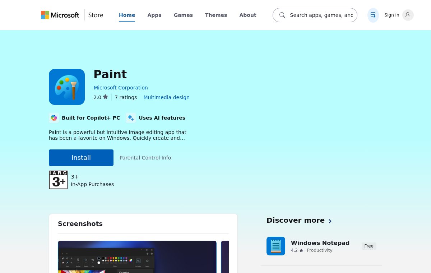Click Built for Copilot+ PC label
Viewport: 431px width, 273px height.
coord(91,118)
